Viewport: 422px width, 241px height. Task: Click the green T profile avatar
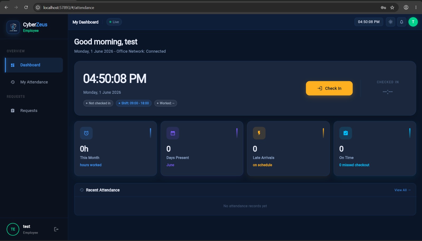coord(413,22)
